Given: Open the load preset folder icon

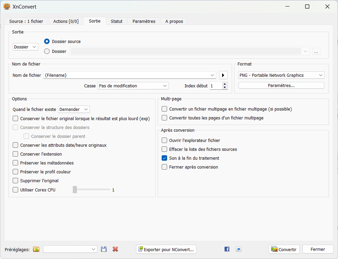Looking at the screenshot, I should click(36, 249).
